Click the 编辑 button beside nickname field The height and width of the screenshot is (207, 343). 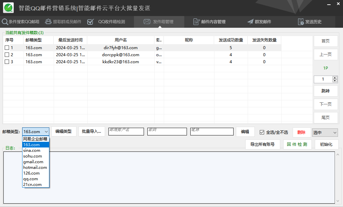[245, 132]
